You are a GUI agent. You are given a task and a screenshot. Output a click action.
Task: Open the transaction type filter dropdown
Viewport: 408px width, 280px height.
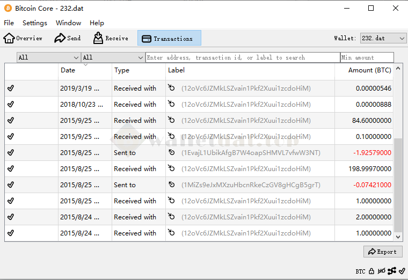pyautogui.click(x=113, y=57)
